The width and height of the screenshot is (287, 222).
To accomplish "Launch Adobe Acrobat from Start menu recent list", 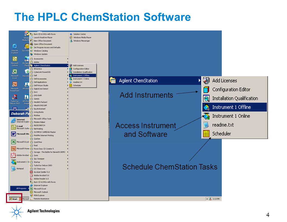I will (20, 155).
